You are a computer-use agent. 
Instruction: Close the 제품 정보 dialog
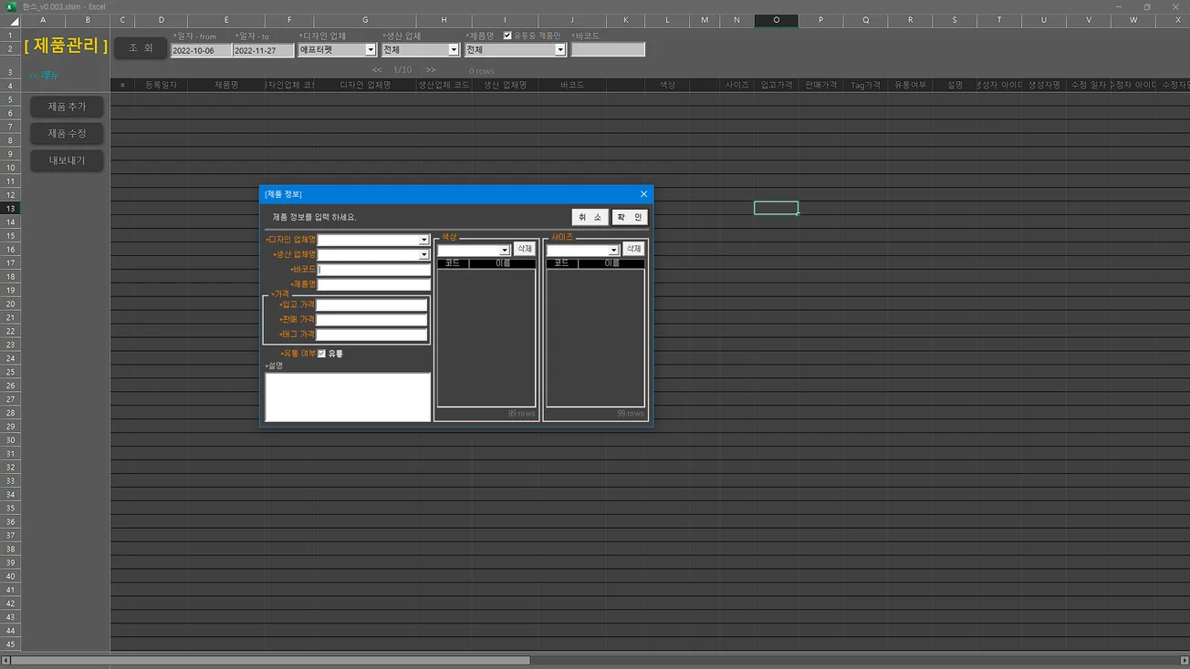click(x=643, y=194)
